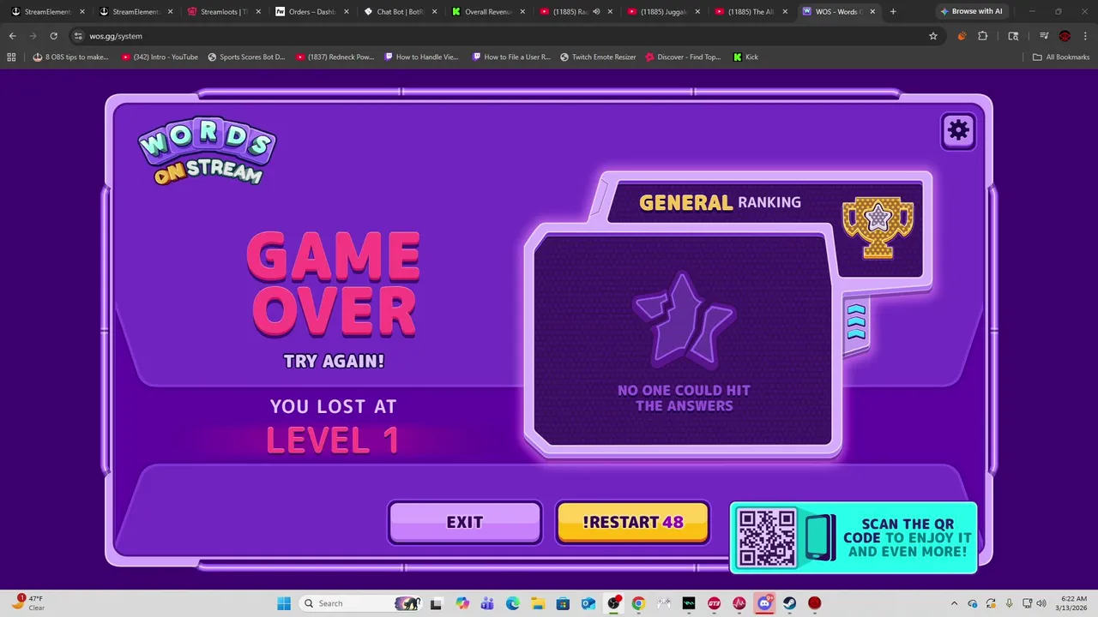Open the Chrome three-dot menu
The image size is (1098, 617).
point(1085,36)
